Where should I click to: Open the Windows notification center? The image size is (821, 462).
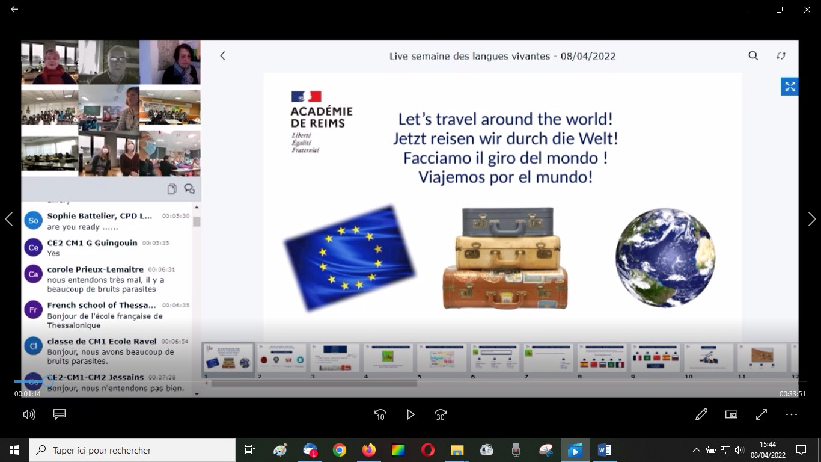pos(801,450)
